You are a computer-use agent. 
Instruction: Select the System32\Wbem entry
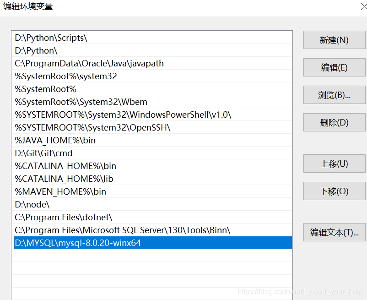[x=152, y=102]
